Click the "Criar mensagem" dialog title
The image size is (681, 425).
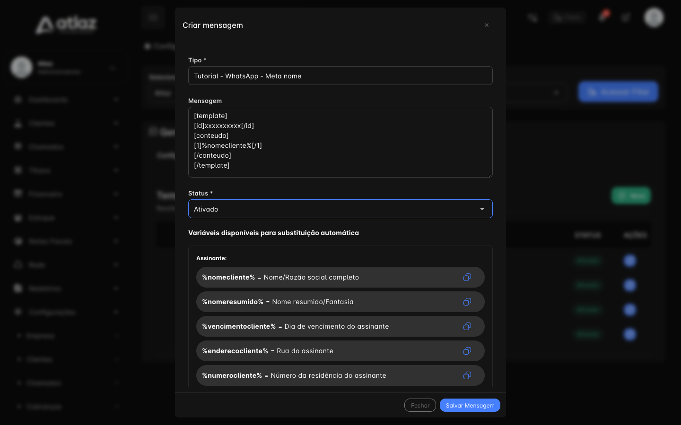[x=213, y=25]
